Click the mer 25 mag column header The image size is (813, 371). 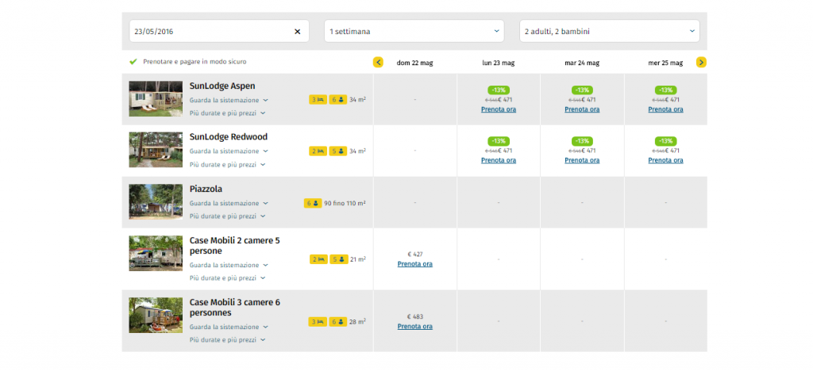coord(665,63)
